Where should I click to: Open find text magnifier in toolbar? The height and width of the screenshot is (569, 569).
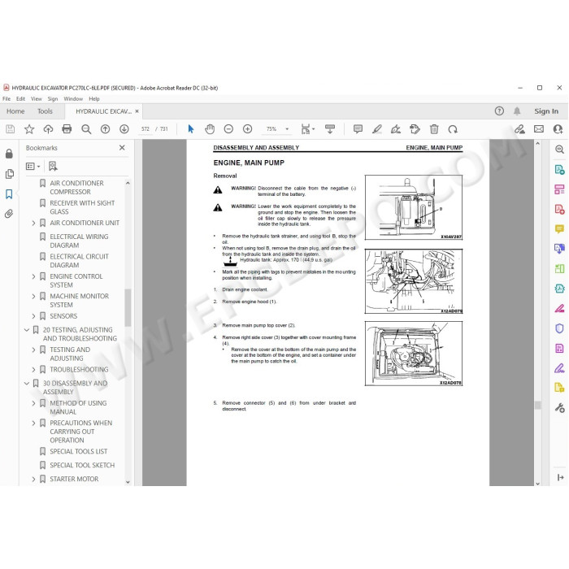pyautogui.click(x=86, y=129)
